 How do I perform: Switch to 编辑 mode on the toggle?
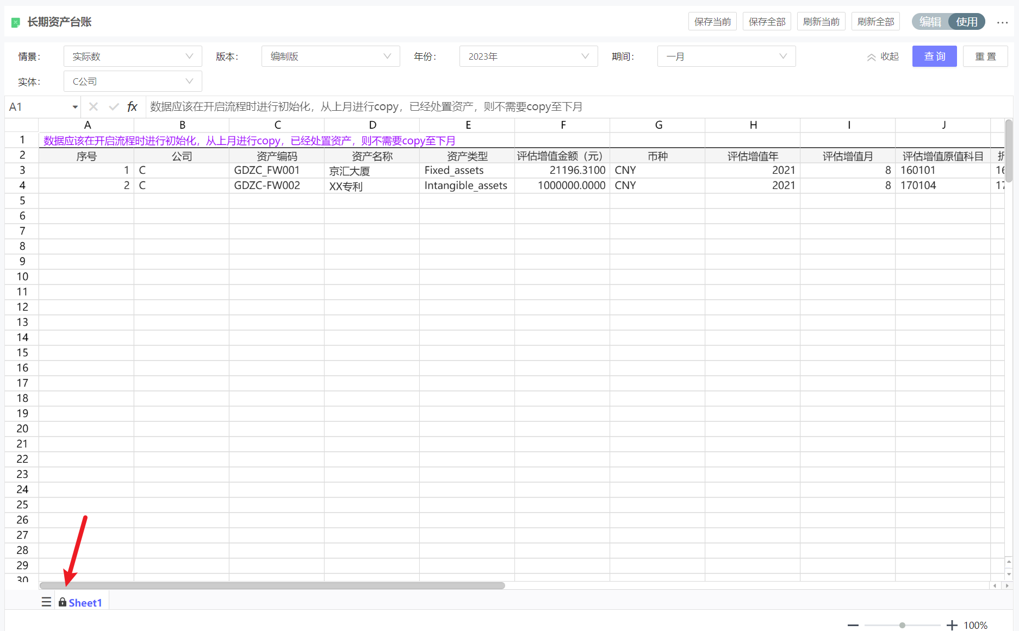pyautogui.click(x=930, y=22)
